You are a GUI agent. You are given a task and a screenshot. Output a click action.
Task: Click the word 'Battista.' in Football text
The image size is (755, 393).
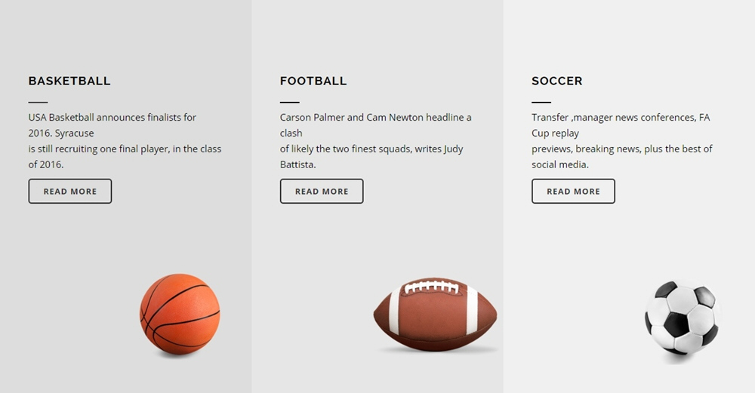[x=298, y=164]
